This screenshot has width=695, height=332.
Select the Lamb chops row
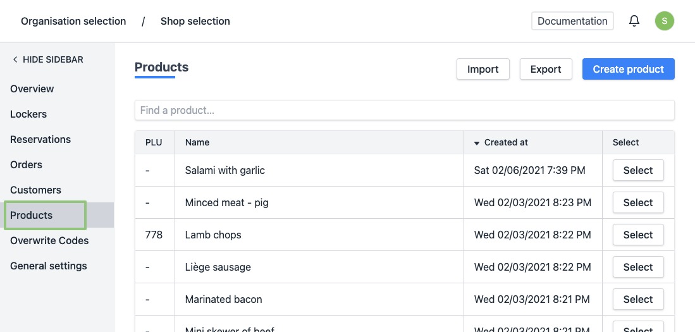[x=637, y=235]
